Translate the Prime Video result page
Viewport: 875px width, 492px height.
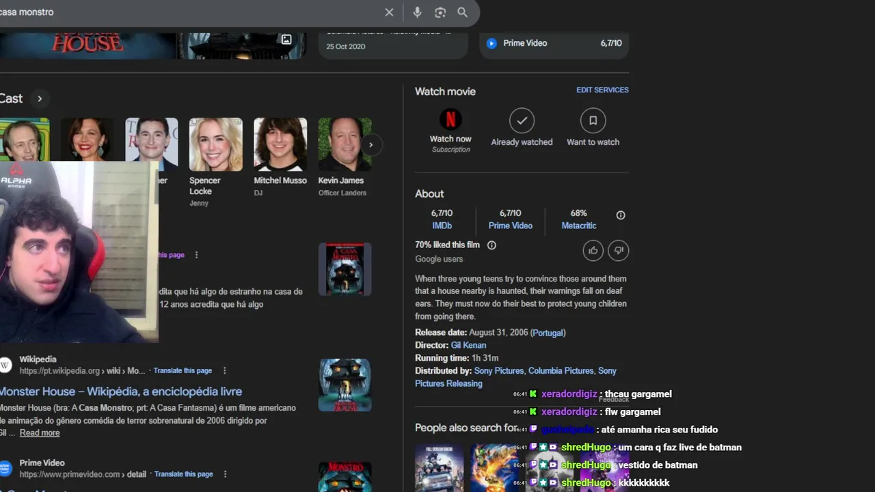pos(184,474)
